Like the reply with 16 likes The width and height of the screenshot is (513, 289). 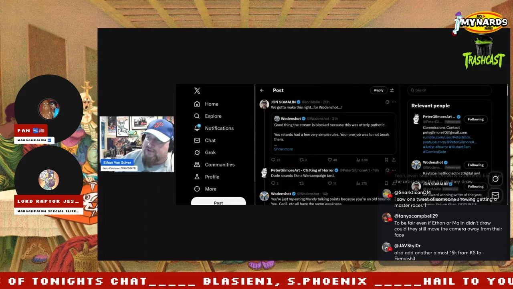[x=332, y=183]
